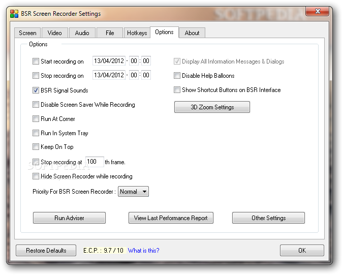Click View Last Performance Report
This screenshot has width=343, height=275.
(x=171, y=218)
